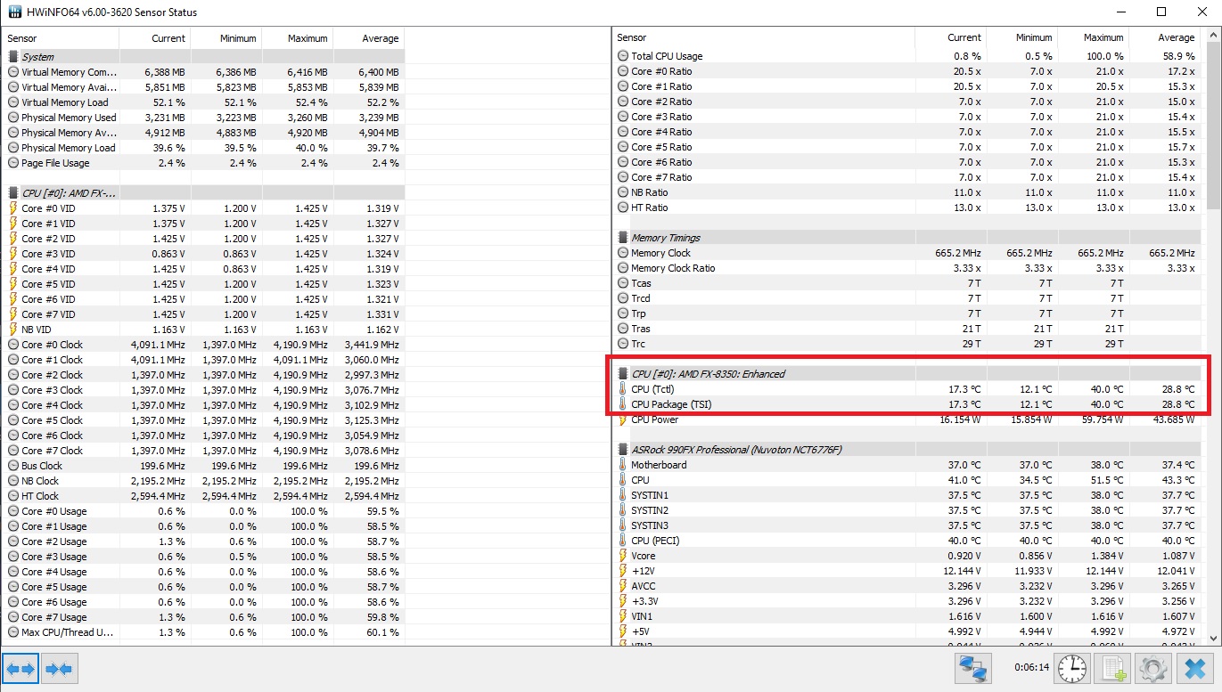Click the thermometer icon beside SYSTIN1
The width and height of the screenshot is (1222, 692).
coord(622,495)
